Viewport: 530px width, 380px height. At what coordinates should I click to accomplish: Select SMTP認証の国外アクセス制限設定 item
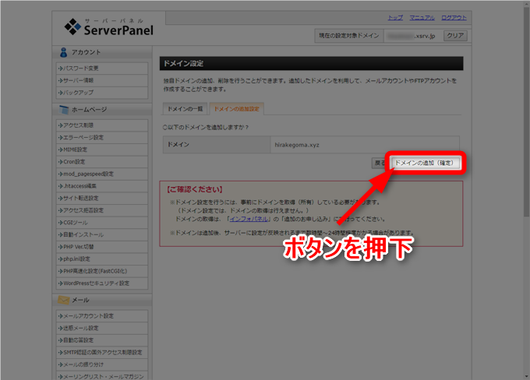point(102,353)
